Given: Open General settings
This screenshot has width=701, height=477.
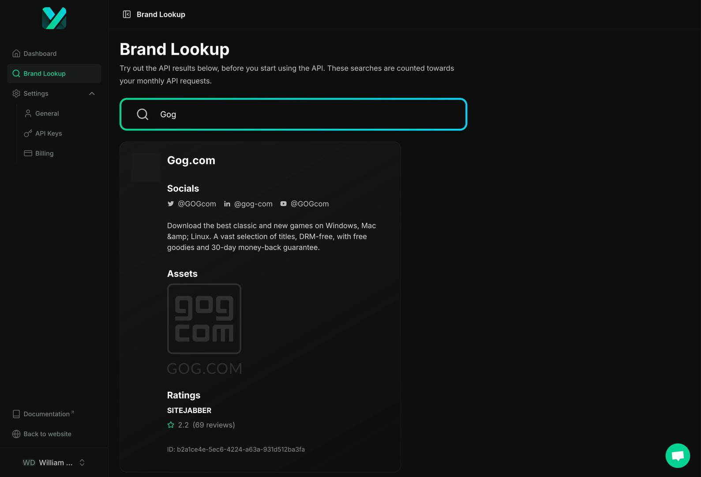Looking at the screenshot, I should tap(47, 114).
